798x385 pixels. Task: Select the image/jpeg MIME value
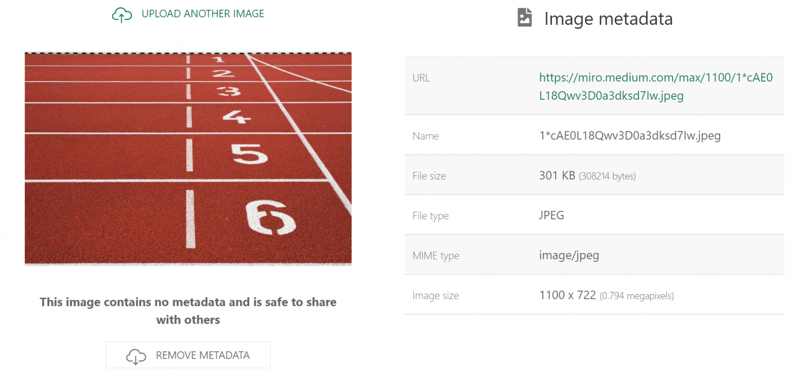coord(569,255)
